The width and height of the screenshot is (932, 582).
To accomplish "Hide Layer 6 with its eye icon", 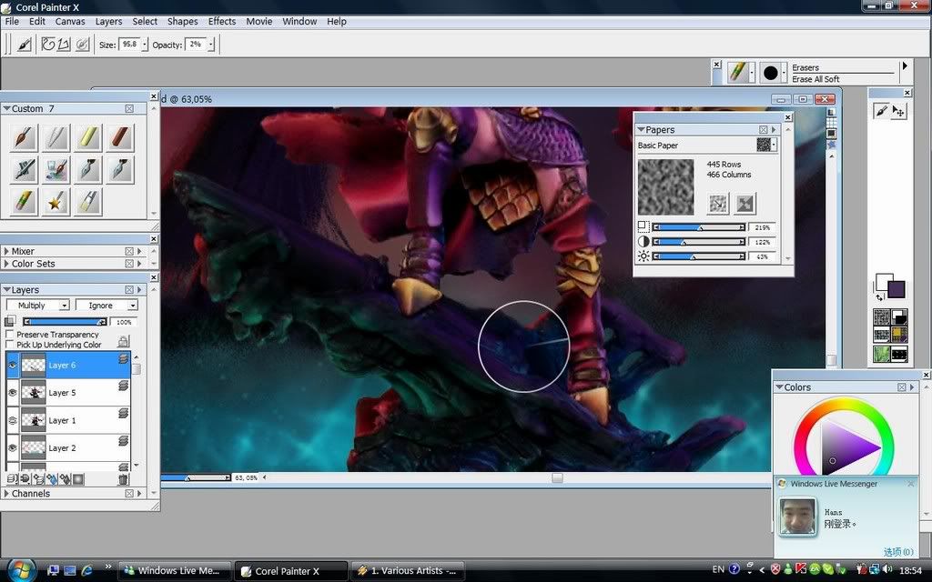I will coord(13,366).
